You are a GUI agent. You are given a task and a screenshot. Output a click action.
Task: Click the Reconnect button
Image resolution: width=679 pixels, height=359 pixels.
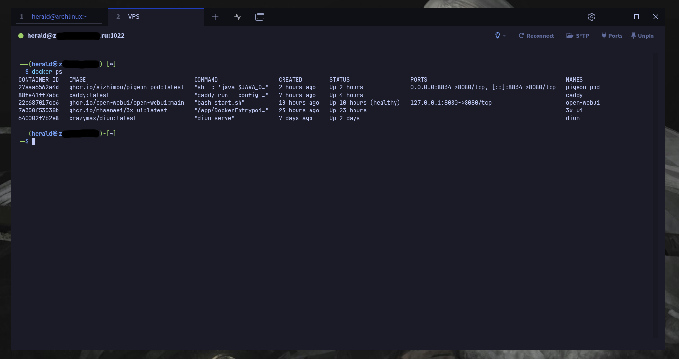coord(537,36)
